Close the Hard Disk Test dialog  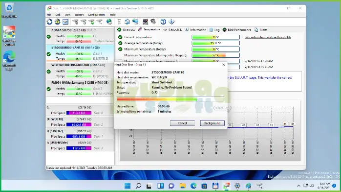[224, 65]
